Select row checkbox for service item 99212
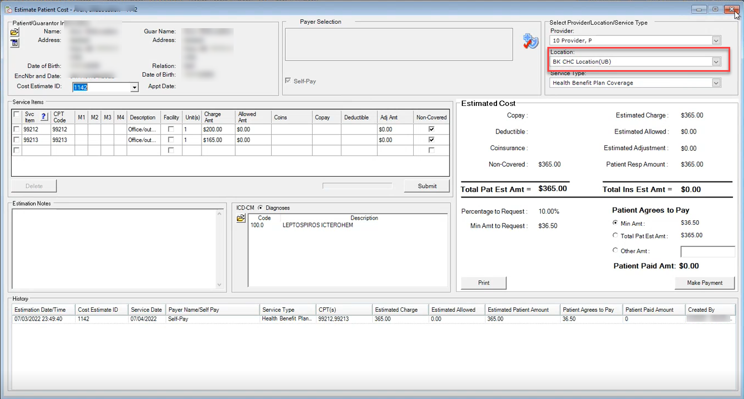 pyautogui.click(x=17, y=129)
